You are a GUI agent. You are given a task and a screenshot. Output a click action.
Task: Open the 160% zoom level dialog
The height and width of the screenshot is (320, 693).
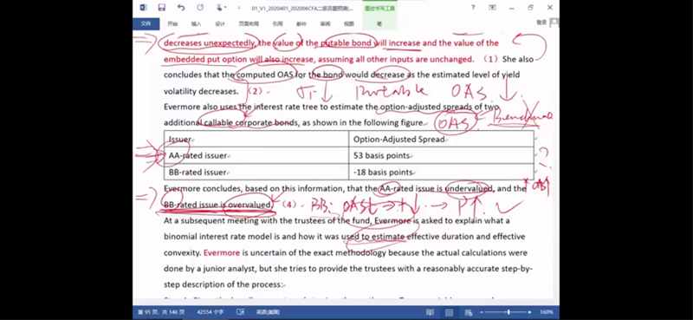pyautogui.click(x=547, y=312)
